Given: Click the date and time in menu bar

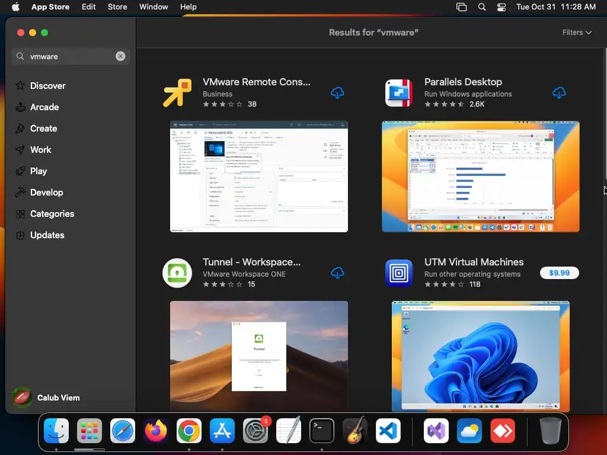Looking at the screenshot, I should (556, 7).
